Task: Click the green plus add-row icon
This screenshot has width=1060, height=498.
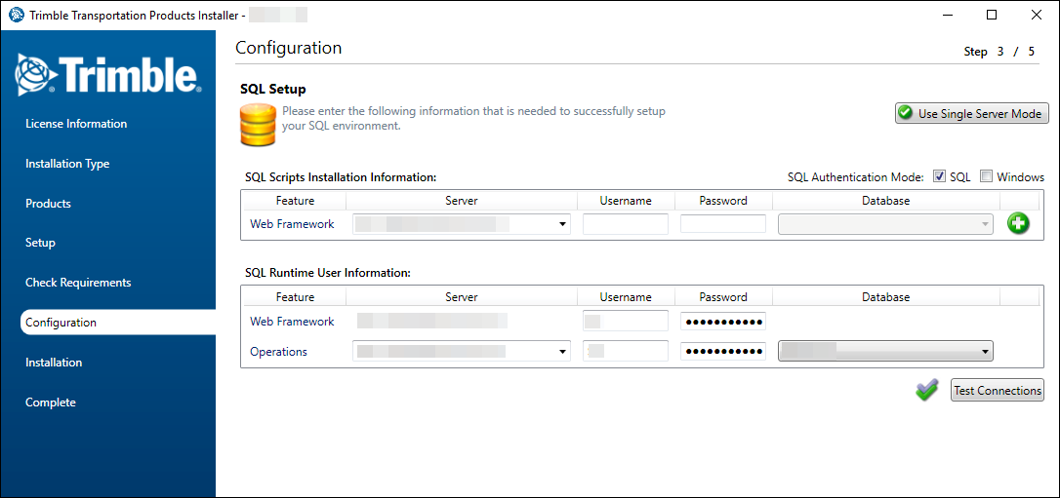Action: [1018, 224]
